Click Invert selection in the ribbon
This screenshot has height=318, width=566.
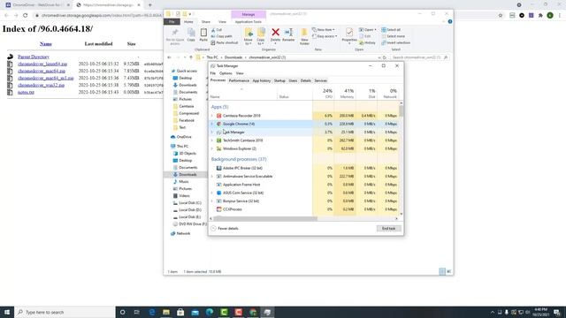(x=395, y=43)
